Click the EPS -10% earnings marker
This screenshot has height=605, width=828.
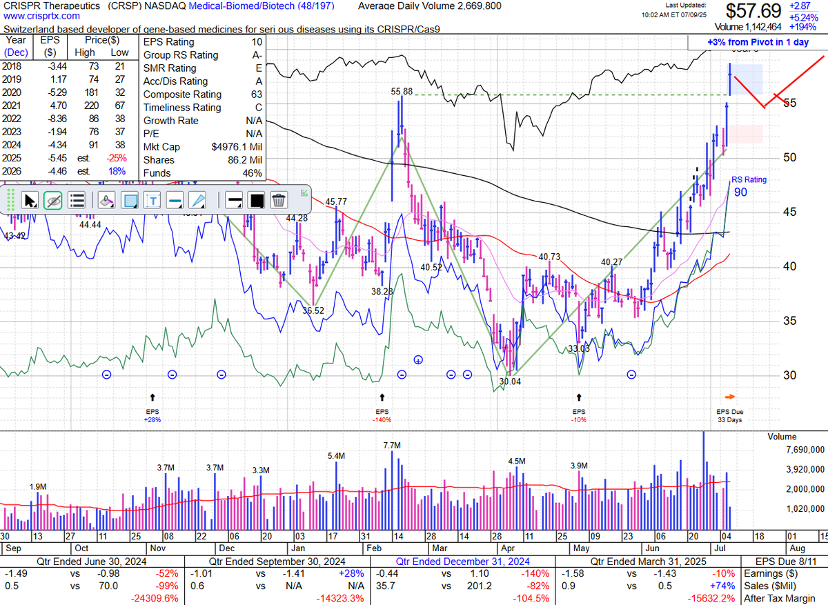pos(579,408)
